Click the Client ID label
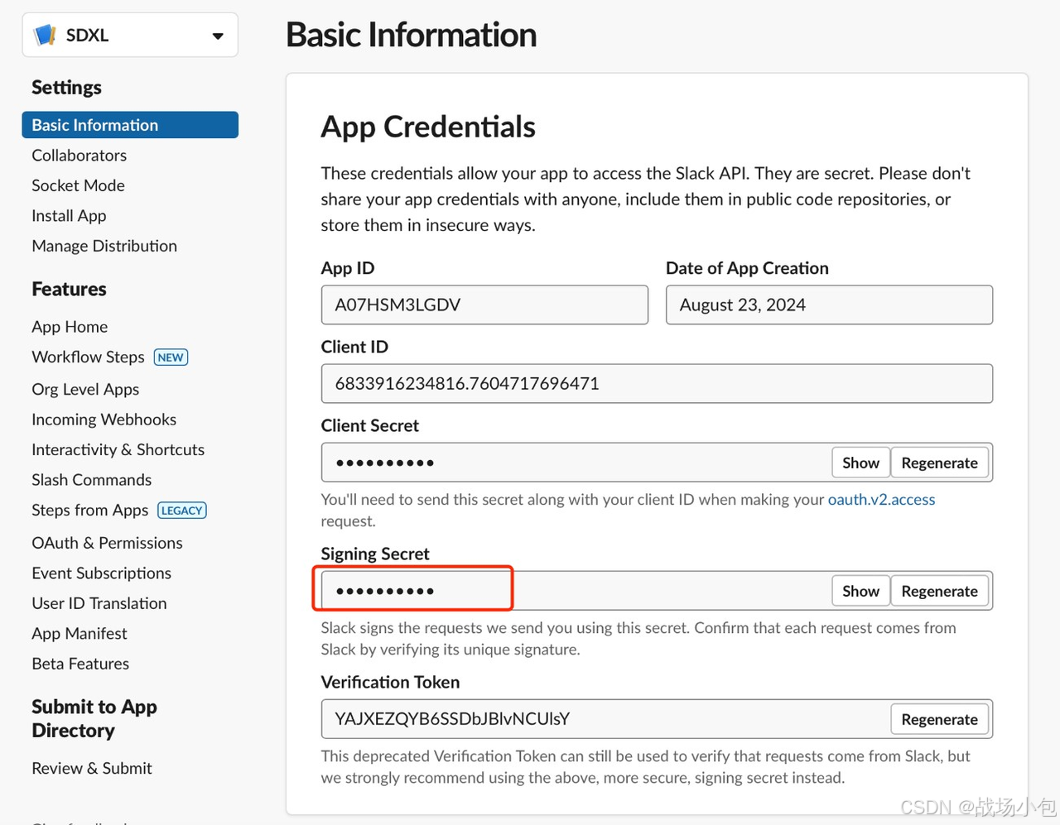This screenshot has height=825, width=1060. tap(354, 347)
